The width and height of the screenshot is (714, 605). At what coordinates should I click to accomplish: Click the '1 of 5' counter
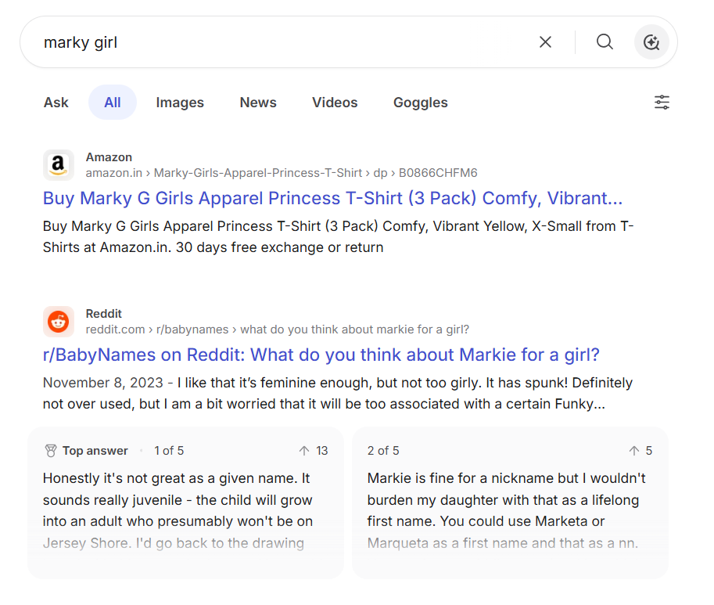(x=169, y=451)
